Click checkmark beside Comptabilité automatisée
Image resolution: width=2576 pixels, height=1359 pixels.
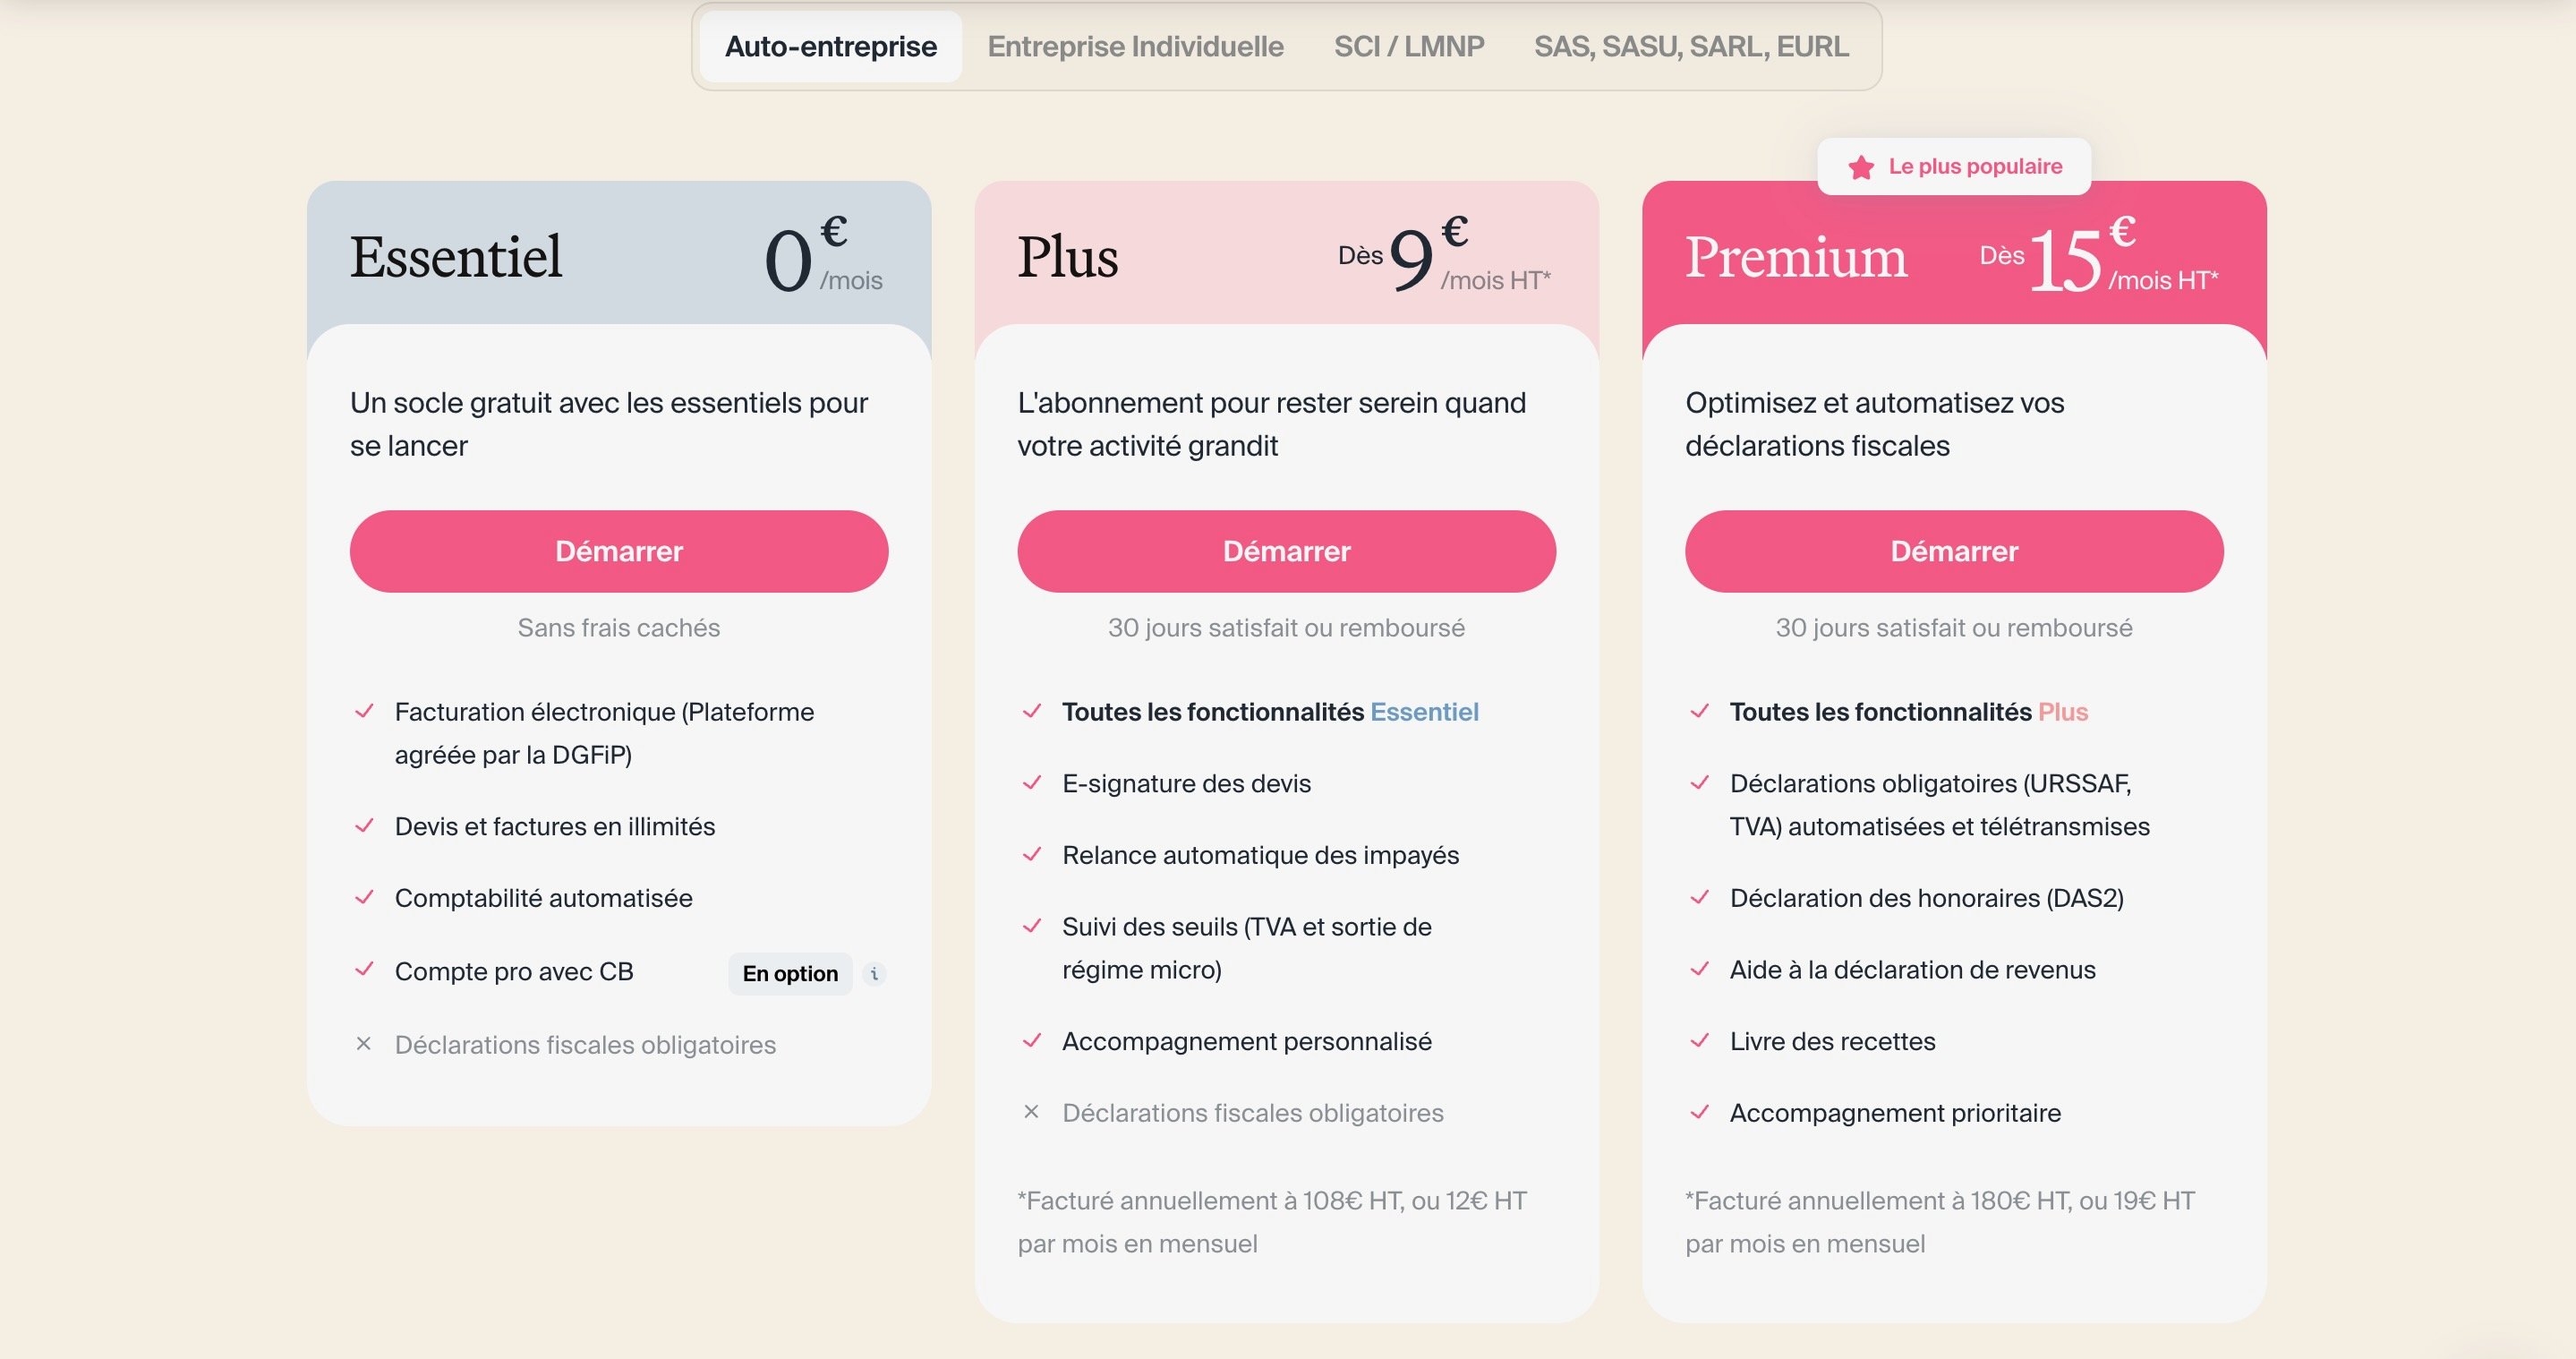pyautogui.click(x=364, y=898)
